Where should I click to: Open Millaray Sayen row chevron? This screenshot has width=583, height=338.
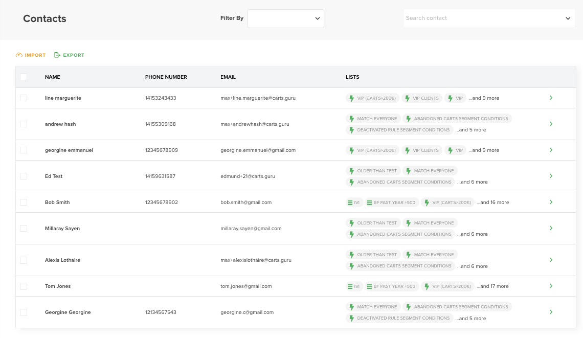tap(551, 228)
